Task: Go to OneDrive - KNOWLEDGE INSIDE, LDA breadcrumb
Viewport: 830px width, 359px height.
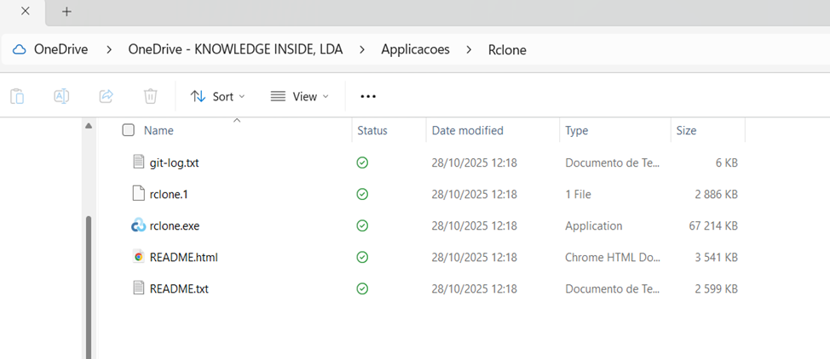Action: (x=235, y=49)
